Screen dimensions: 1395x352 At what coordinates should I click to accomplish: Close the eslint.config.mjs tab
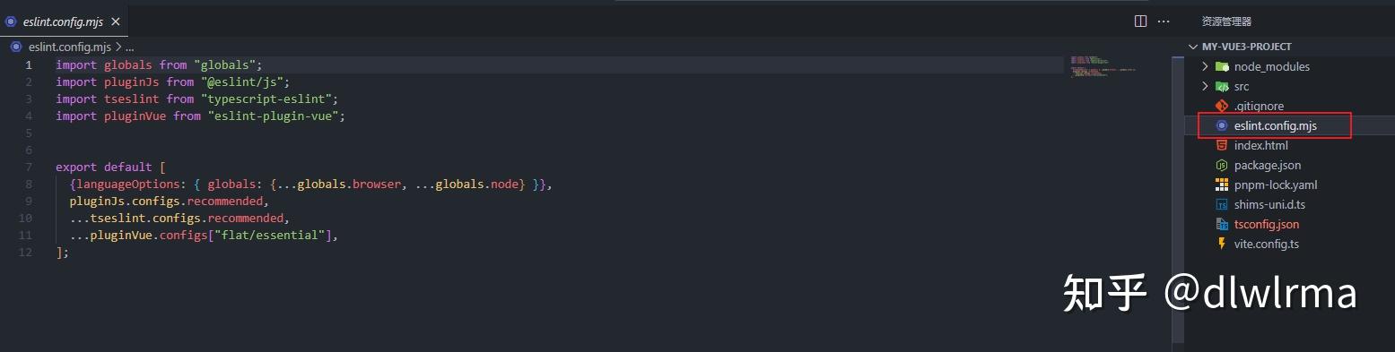117,21
